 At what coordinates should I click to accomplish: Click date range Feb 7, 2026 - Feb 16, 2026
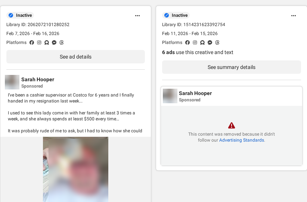point(33,34)
